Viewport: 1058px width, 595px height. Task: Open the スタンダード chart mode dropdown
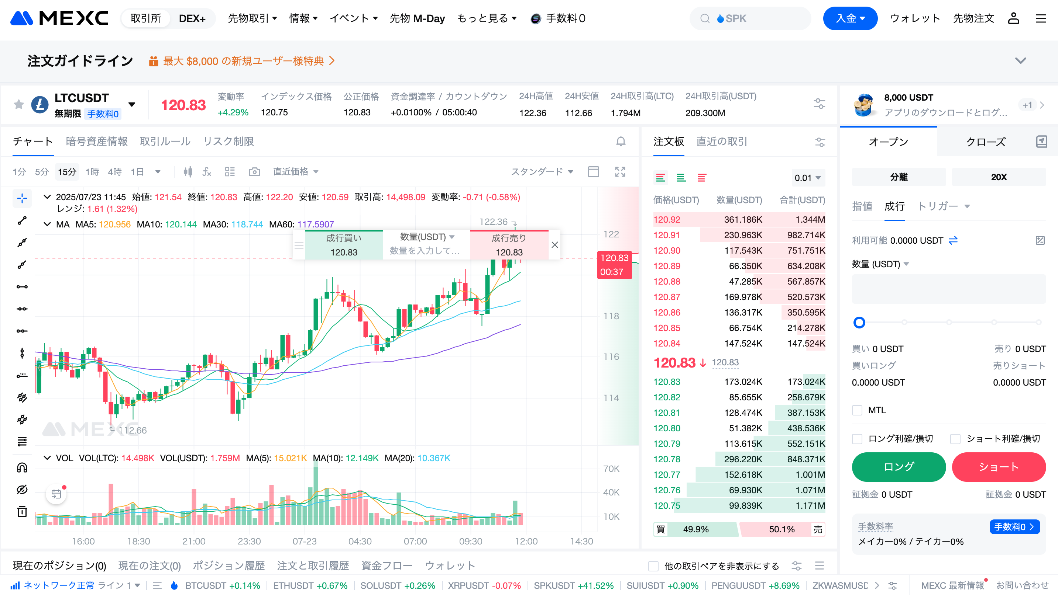[542, 171]
